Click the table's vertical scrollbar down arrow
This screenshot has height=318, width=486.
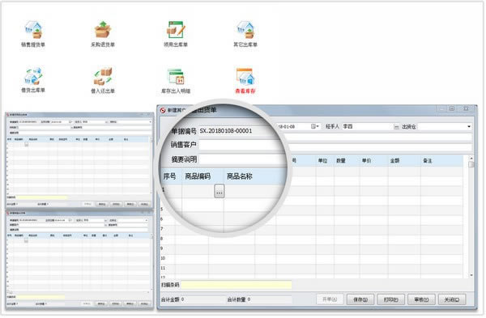(471, 275)
